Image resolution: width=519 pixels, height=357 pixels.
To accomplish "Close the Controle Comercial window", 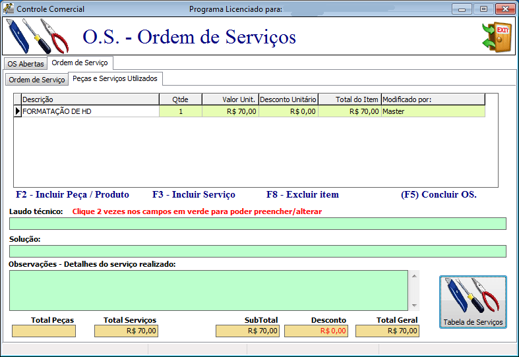I will tap(505, 9).
